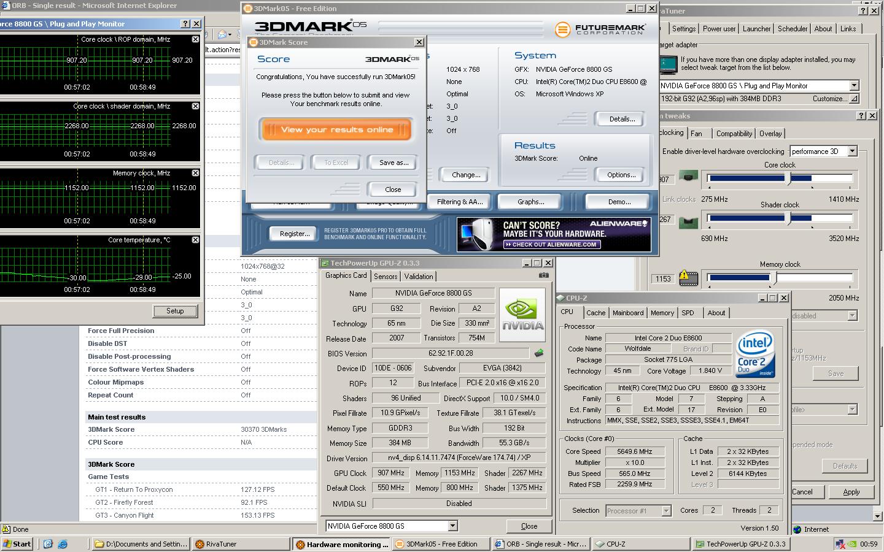Image resolution: width=884 pixels, height=552 pixels.
Task: Open Internet Explorer from quick launch
Action: 62,544
